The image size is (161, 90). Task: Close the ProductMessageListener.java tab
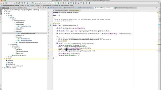point(112,8)
